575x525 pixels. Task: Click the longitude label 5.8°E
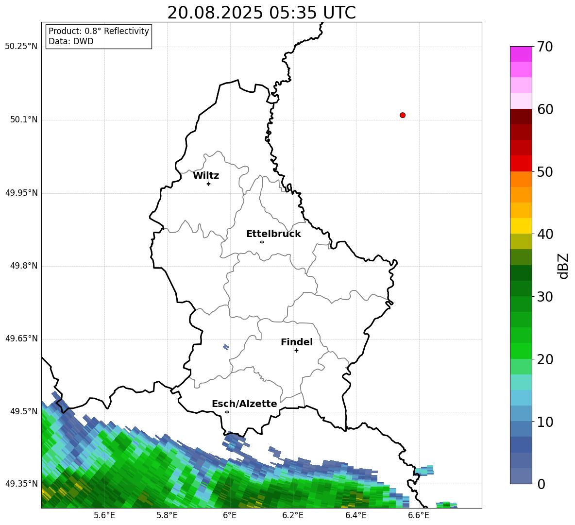167,515
